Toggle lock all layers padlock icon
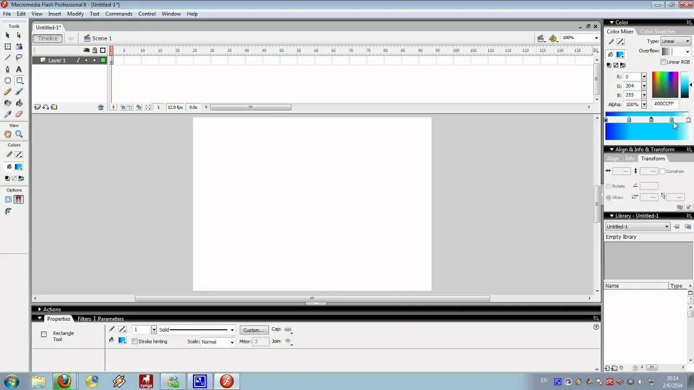Image resolution: width=694 pixels, height=390 pixels. (94, 50)
